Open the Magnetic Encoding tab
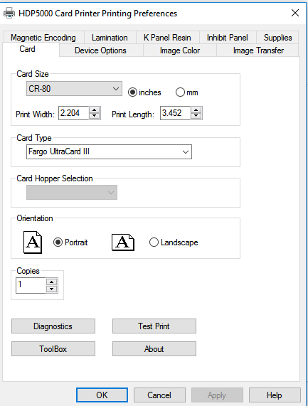The width and height of the screenshot is (308, 406). click(43, 38)
